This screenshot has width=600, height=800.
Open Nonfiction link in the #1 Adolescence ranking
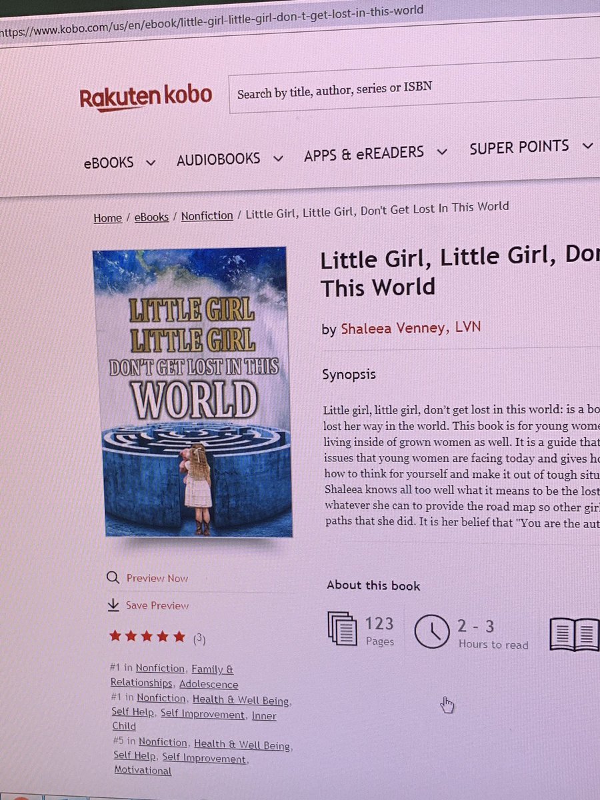160,668
